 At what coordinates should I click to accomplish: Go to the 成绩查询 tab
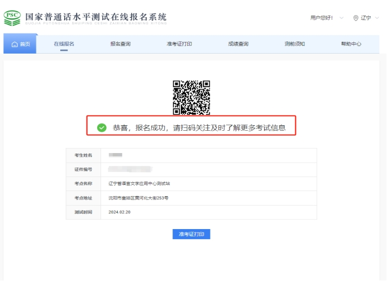point(238,44)
